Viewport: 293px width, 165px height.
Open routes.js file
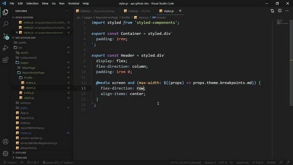click(x=26, y=133)
